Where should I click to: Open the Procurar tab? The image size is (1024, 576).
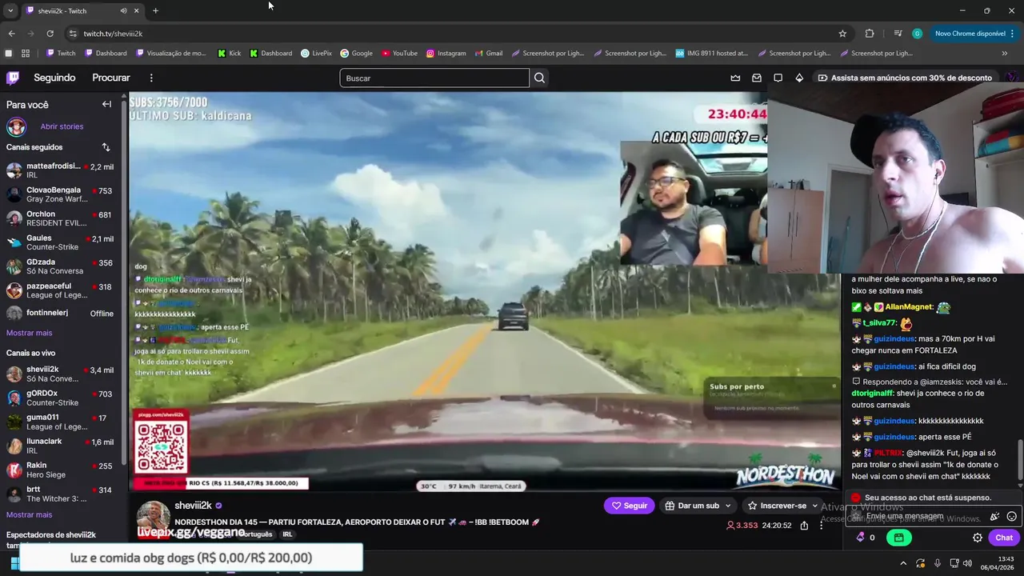coord(111,78)
